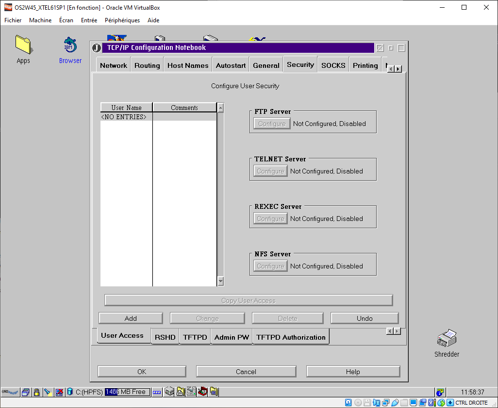Screen dimensions: 498x408
Task: Open the Host Names tab
Action: click(x=187, y=65)
